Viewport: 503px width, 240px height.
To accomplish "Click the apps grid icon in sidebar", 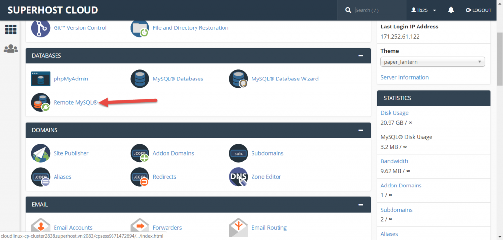I will (x=10, y=29).
